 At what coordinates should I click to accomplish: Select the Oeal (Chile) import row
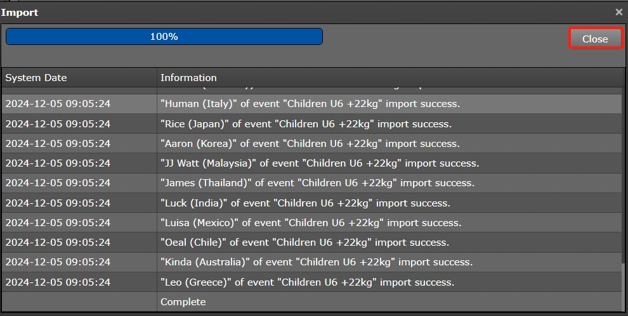304,243
